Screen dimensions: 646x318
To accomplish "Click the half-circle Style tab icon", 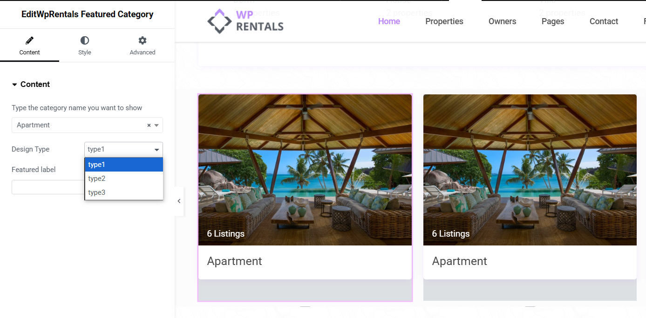I will [x=84, y=40].
